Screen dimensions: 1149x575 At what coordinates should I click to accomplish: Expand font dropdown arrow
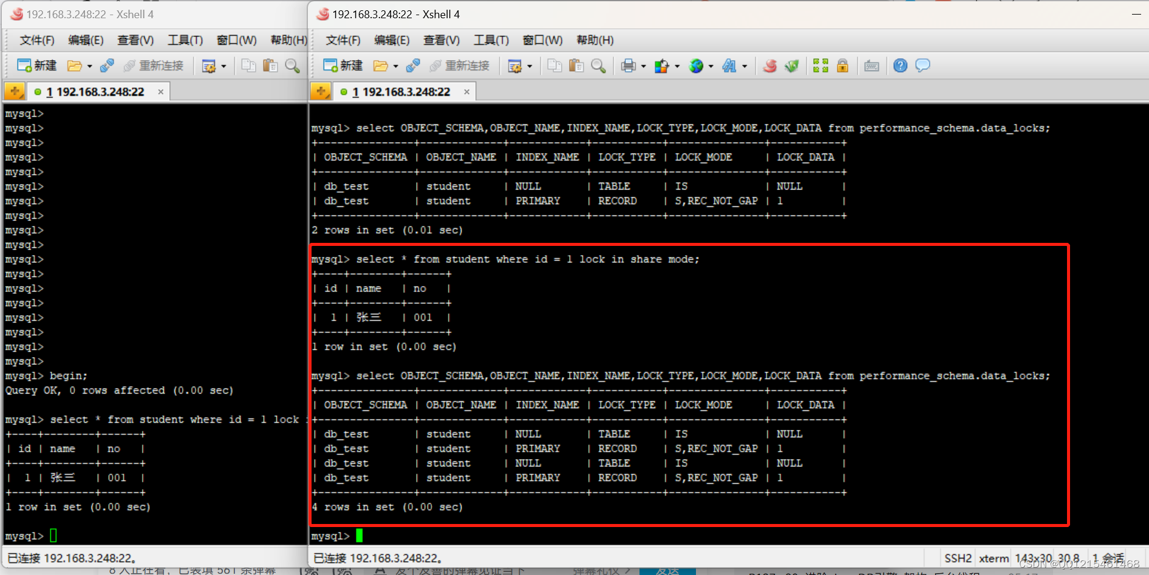744,66
